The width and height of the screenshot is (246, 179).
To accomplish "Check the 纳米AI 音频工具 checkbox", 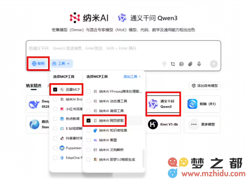I will pos(89,111).
